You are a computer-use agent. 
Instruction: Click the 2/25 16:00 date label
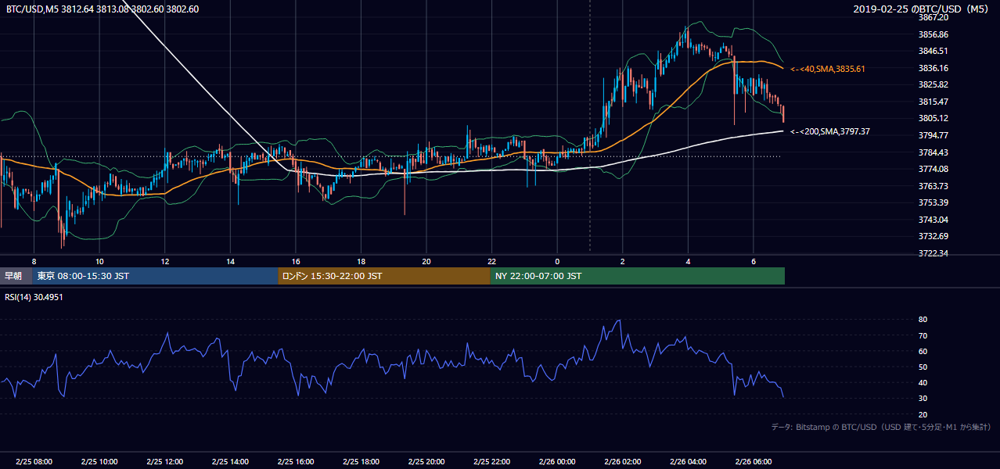(x=295, y=462)
